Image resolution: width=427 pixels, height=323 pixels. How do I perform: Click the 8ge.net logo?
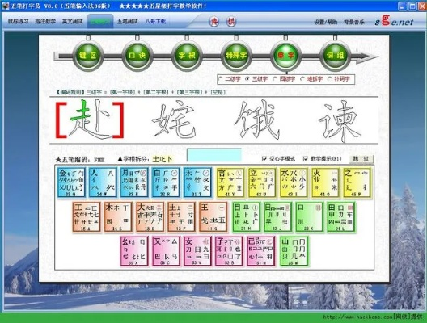(394, 21)
